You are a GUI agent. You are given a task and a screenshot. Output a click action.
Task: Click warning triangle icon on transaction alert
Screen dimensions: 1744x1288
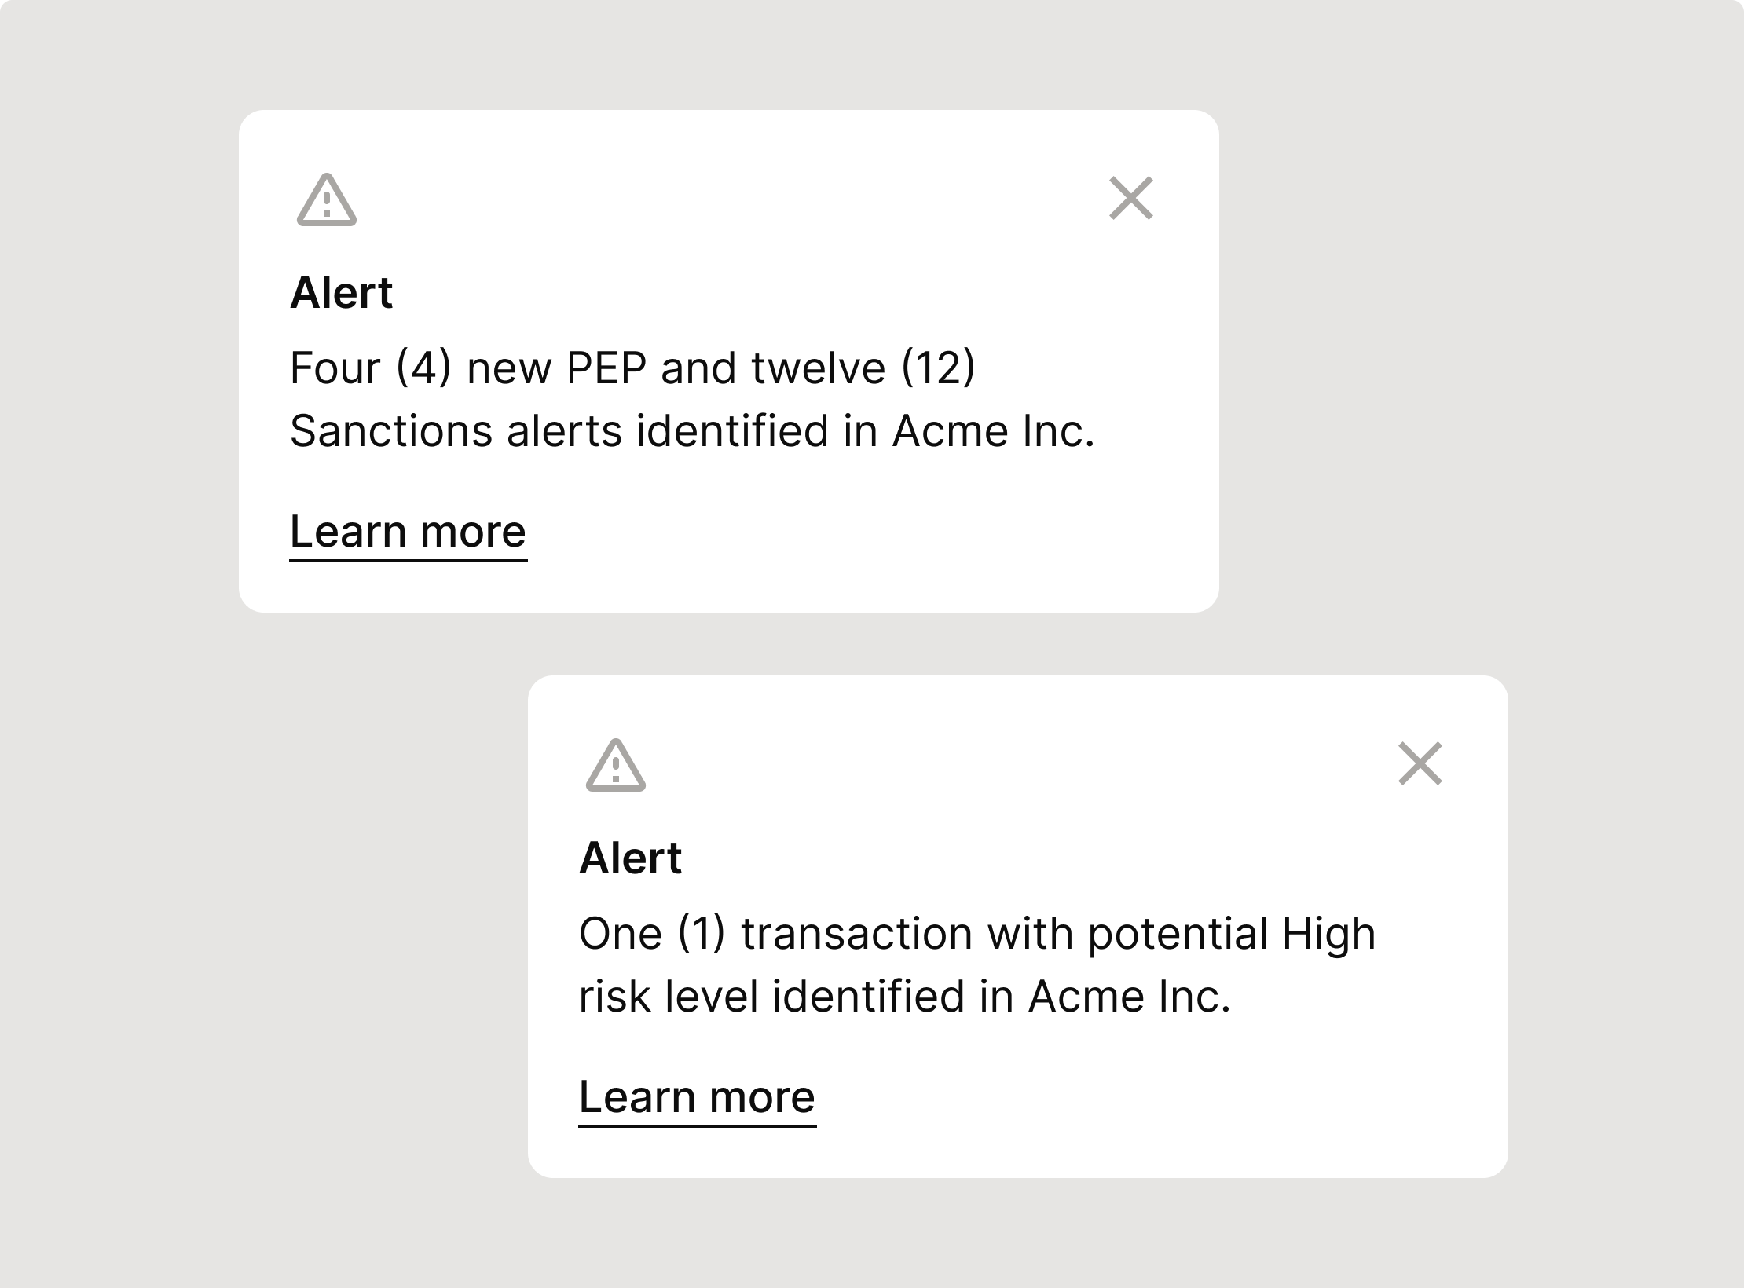click(x=616, y=765)
